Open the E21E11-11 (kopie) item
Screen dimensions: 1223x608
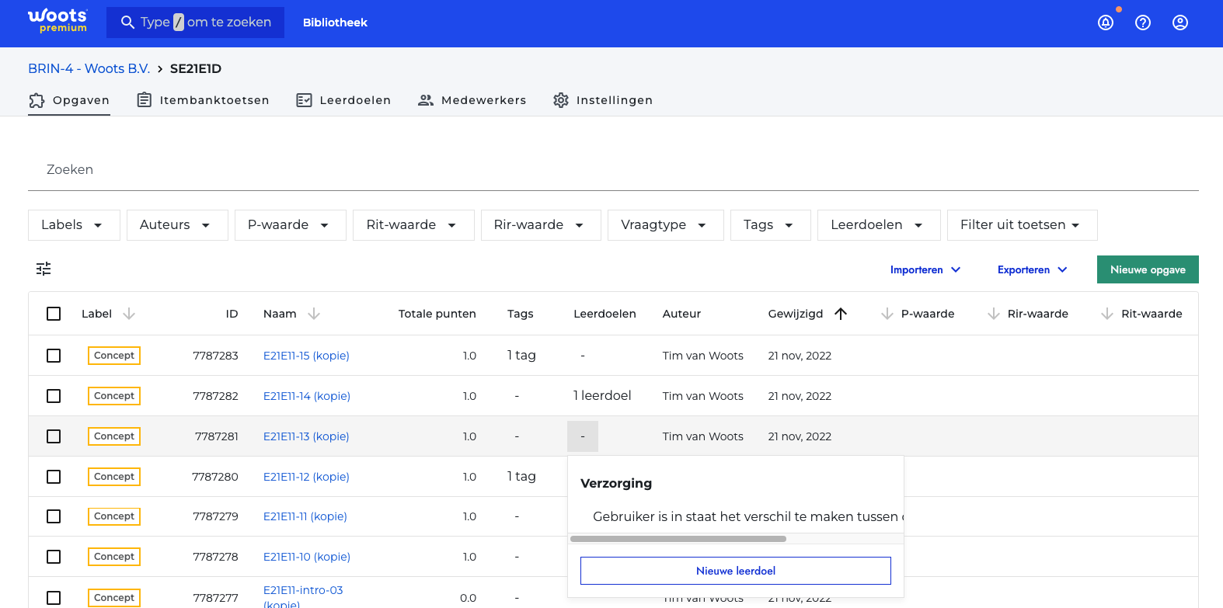pos(305,516)
